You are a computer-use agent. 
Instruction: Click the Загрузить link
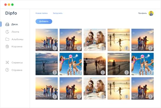point(57,13)
